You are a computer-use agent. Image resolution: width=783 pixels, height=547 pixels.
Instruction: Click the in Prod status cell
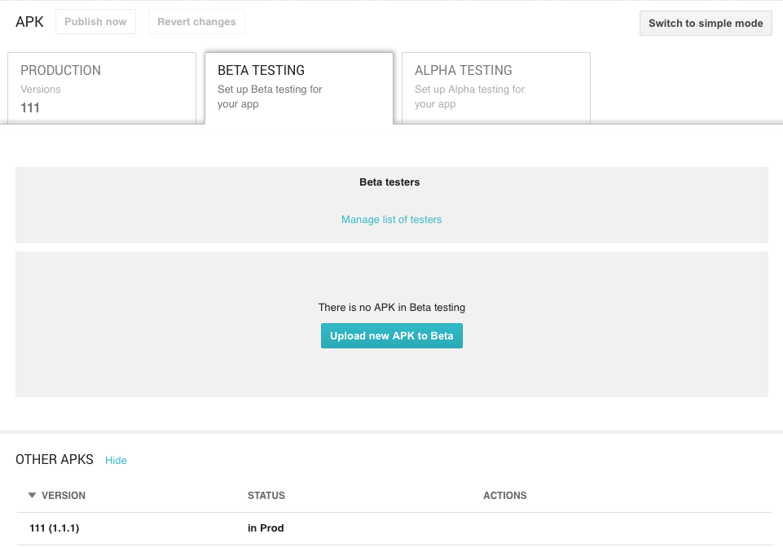point(266,528)
